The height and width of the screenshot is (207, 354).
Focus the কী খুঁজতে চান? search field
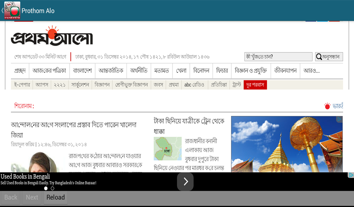[x=278, y=57]
